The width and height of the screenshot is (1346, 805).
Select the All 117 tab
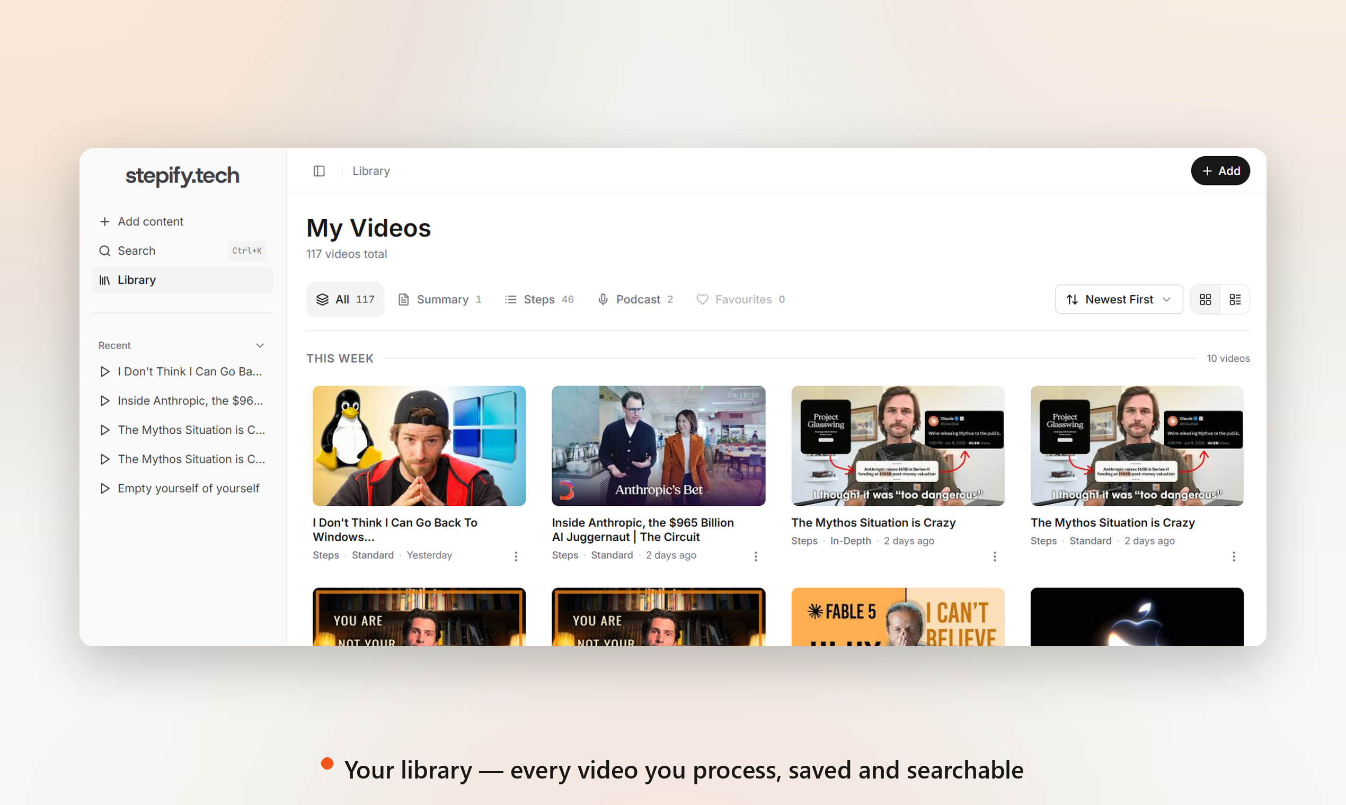[345, 299]
